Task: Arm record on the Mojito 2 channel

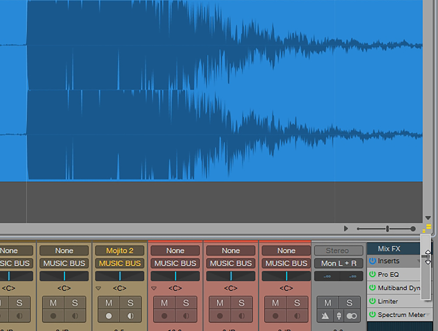Action: coord(109,316)
